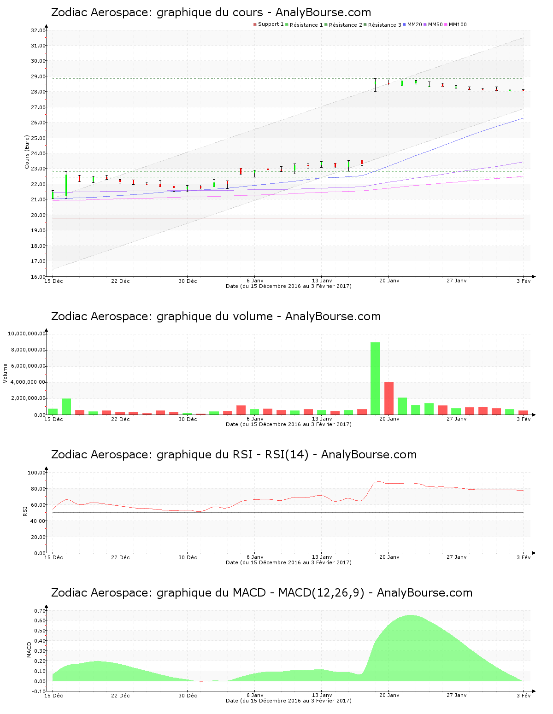Click '3 Fév' date under RSI chart

(x=524, y=557)
